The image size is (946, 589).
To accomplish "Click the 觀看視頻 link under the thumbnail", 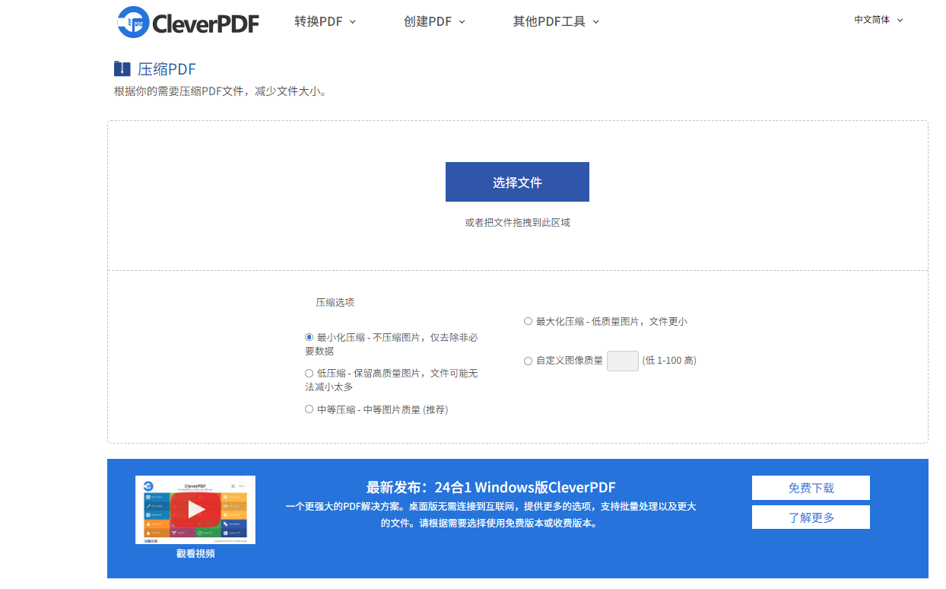I will (x=195, y=554).
